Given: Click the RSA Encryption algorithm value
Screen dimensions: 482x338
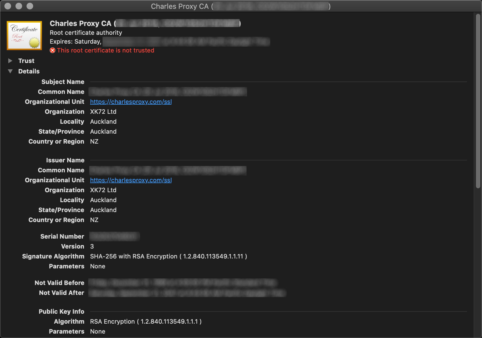Looking at the screenshot, I should pos(146,321).
